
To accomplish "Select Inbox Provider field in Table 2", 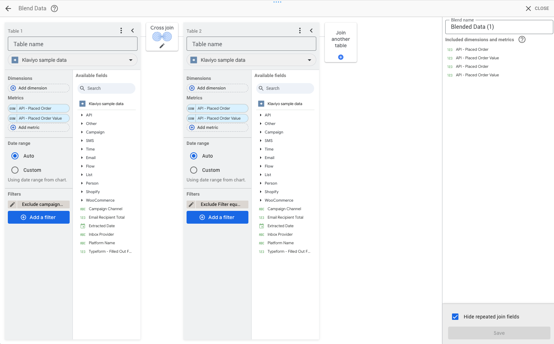I will [280, 234].
